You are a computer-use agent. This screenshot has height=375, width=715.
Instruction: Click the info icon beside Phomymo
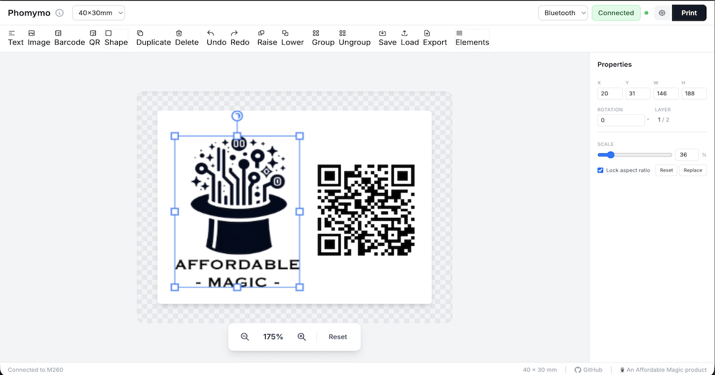[x=59, y=13]
